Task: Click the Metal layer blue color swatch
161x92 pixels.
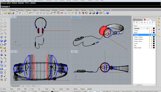Action: click(154, 33)
